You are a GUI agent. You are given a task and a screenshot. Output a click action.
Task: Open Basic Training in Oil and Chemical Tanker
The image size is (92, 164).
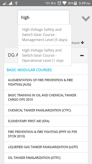[46, 97]
